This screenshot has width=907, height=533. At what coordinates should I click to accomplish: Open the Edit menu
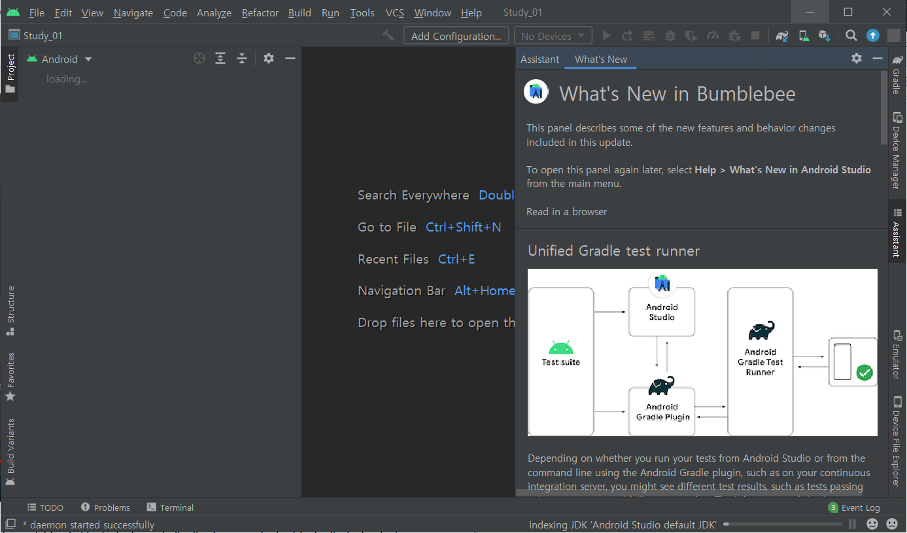(63, 12)
